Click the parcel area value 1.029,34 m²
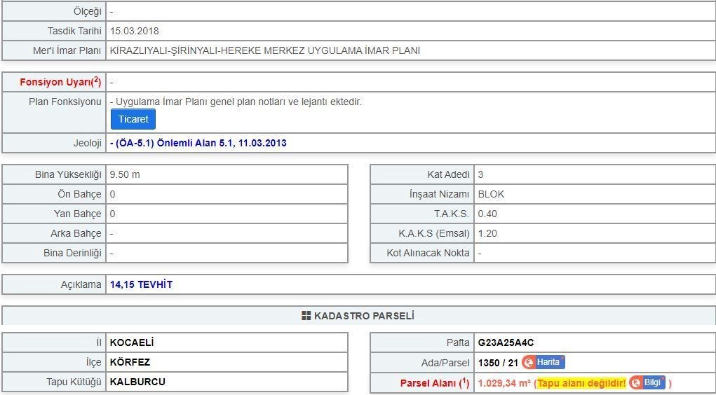Viewport: 716px width, 395px height. [504, 383]
